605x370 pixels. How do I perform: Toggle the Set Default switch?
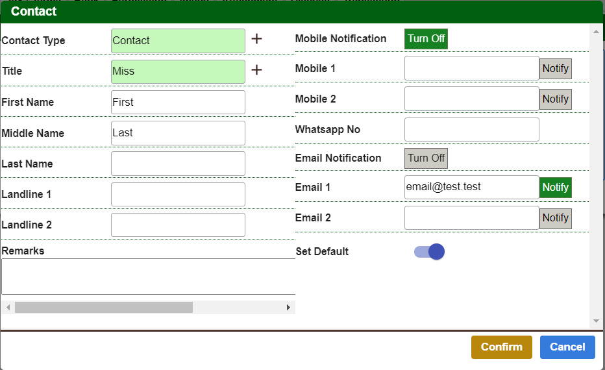430,252
